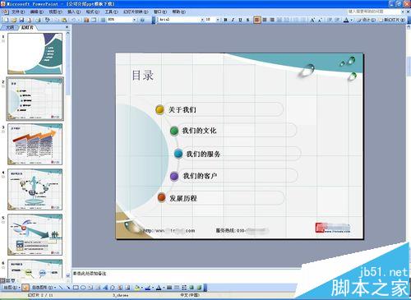The image size is (411, 300).
Task: Click the Select Objects pointer tool
Action: pos(25,288)
